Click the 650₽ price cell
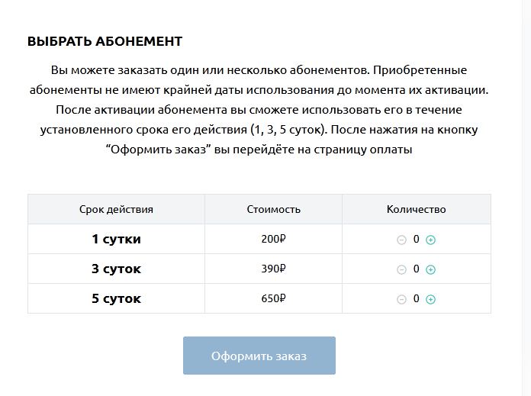The width and height of the screenshot is (531, 396). point(274,299)
